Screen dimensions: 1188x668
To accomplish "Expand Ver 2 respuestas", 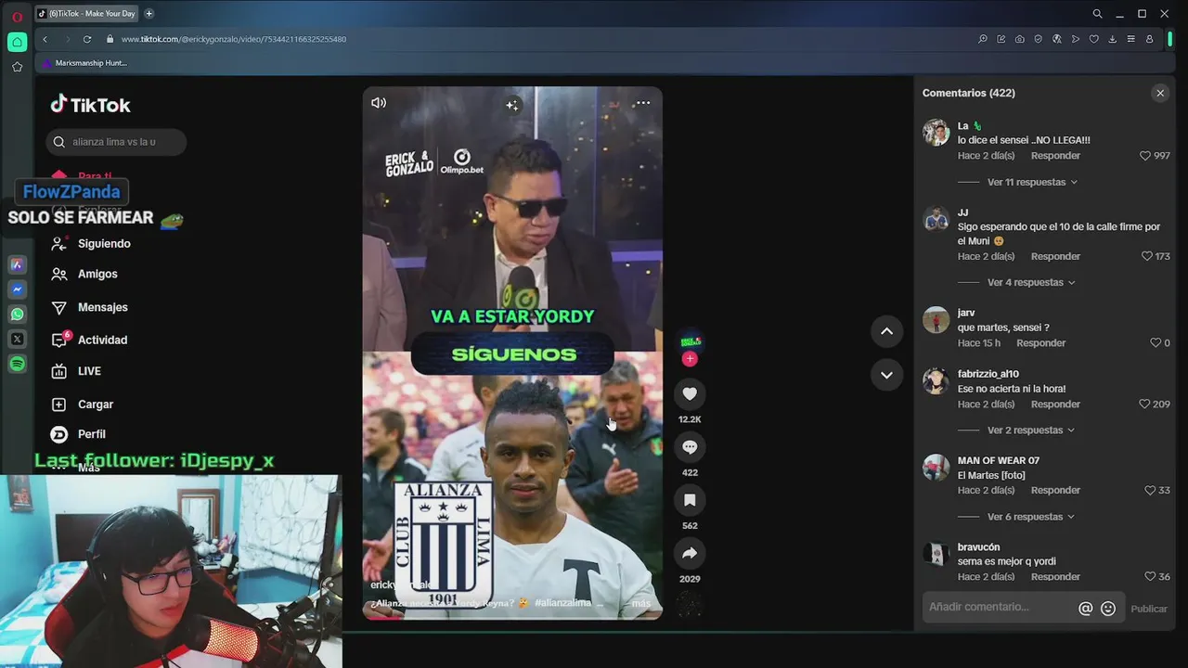I will click(1031, 430).
